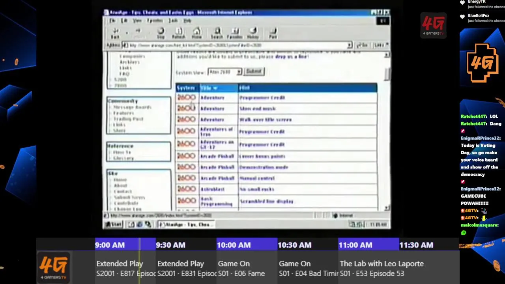Click the Forward arrow in the IE toolbar
This screenshot has height=284, width=505.
coord(138,31)
